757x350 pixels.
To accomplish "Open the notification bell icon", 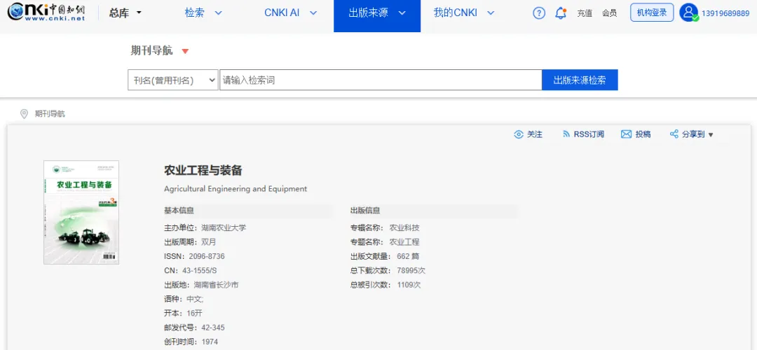I will pyautogui.click(x=561, y=13).
